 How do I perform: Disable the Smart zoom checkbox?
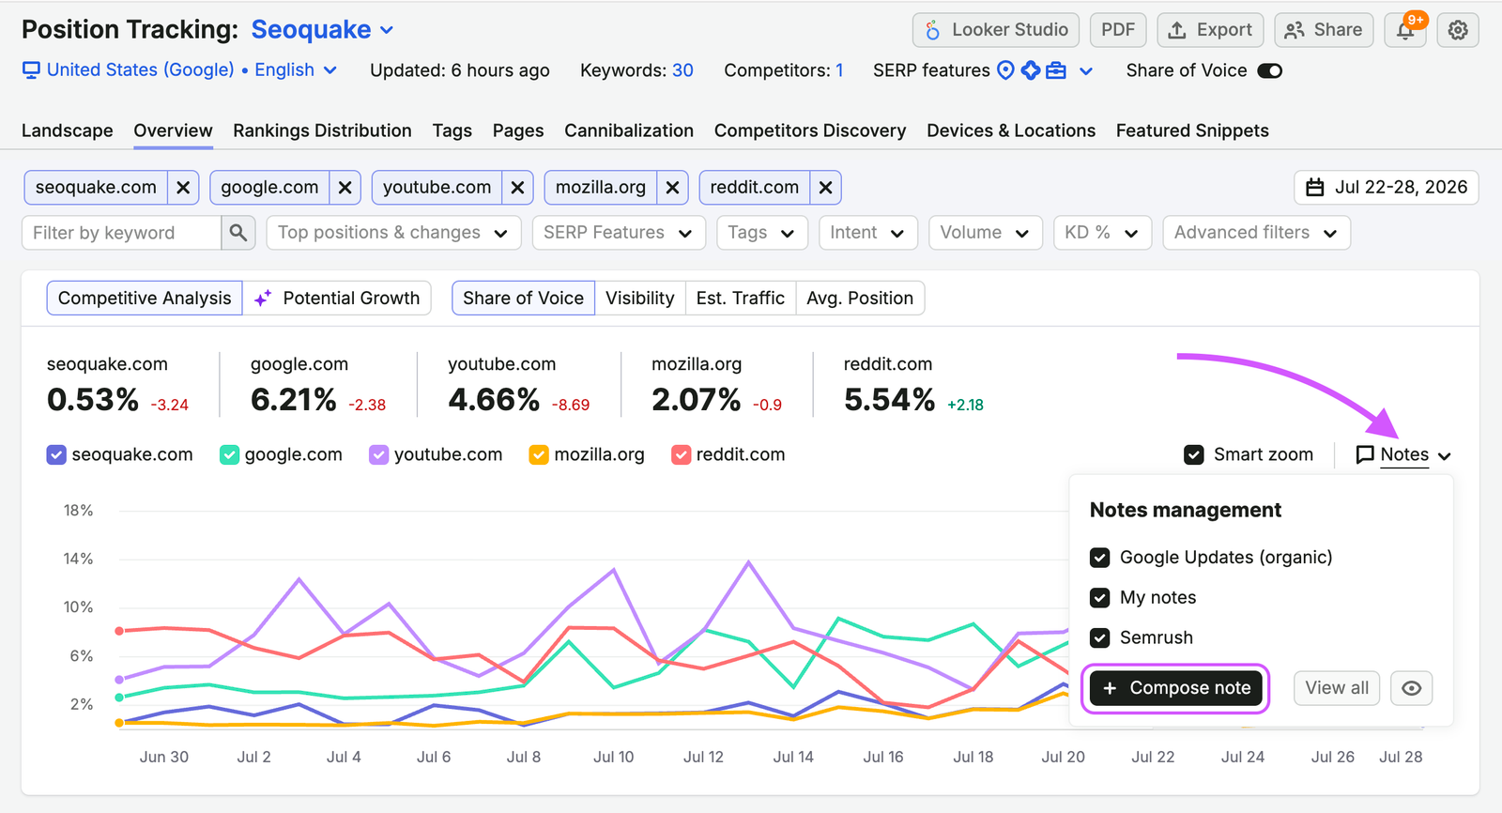[1194, 455]
